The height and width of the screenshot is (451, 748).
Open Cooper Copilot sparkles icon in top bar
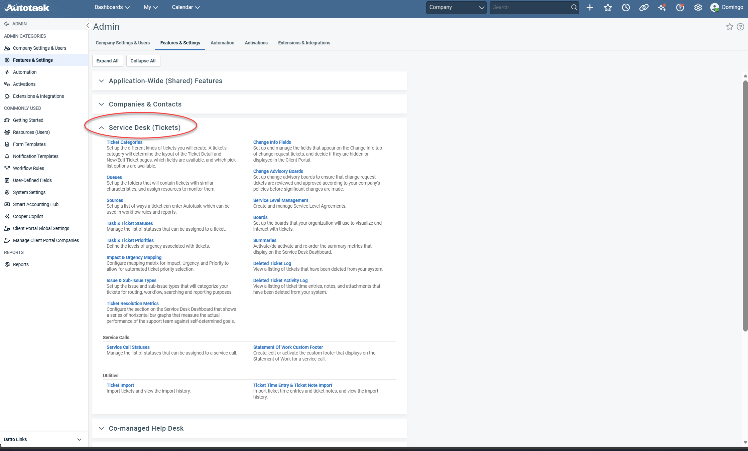662,7
